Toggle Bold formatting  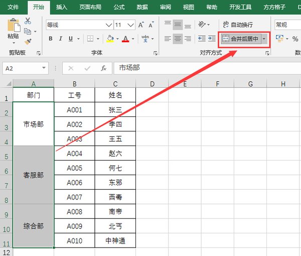(51, 39)
